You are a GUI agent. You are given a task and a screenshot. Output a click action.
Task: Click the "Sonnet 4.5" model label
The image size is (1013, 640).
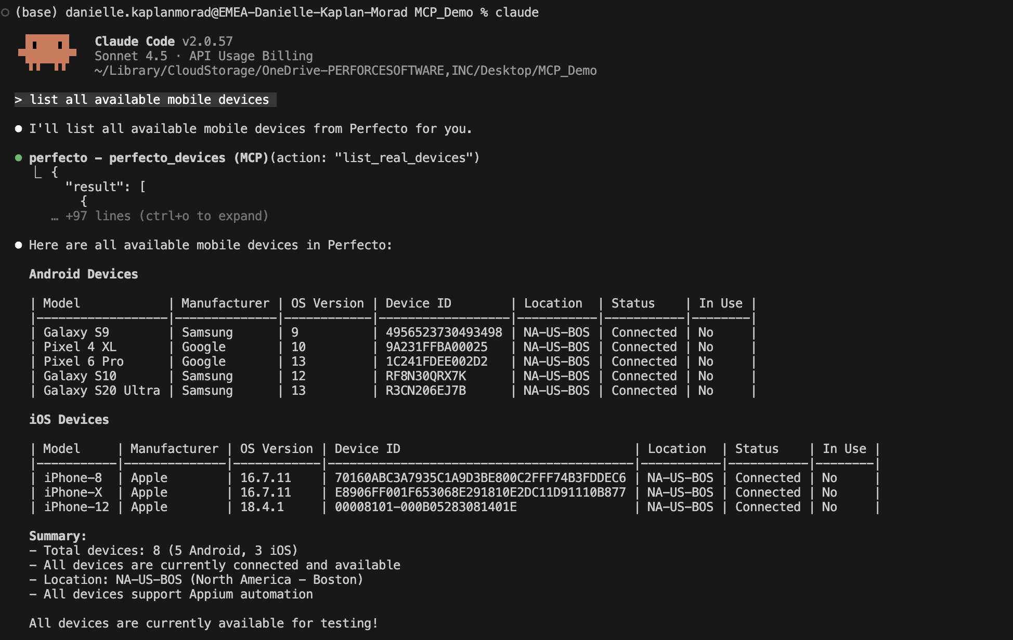[131, 56]
